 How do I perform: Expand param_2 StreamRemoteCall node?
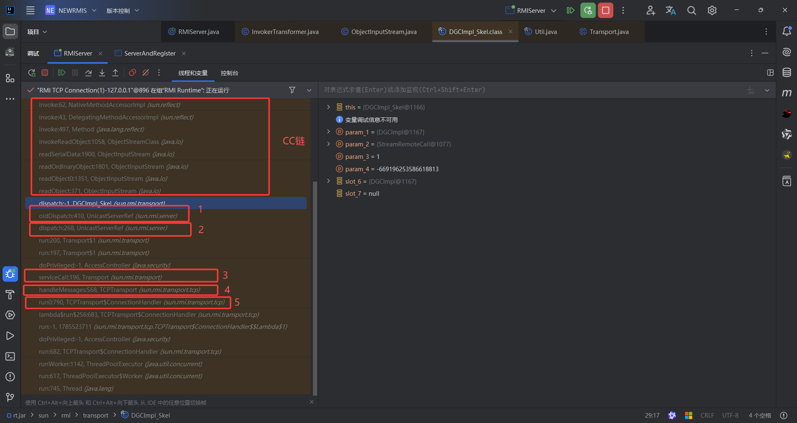(328, 144)
